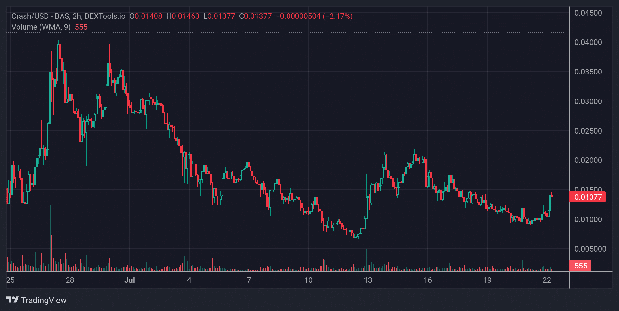Click the open value O0.01408 in header
The image size is (619, 311).
tap(146, 16)
